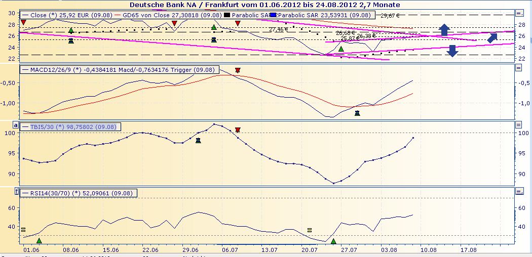Select the RSI14(30/70) legend box
532x257 pixels.
79,193
